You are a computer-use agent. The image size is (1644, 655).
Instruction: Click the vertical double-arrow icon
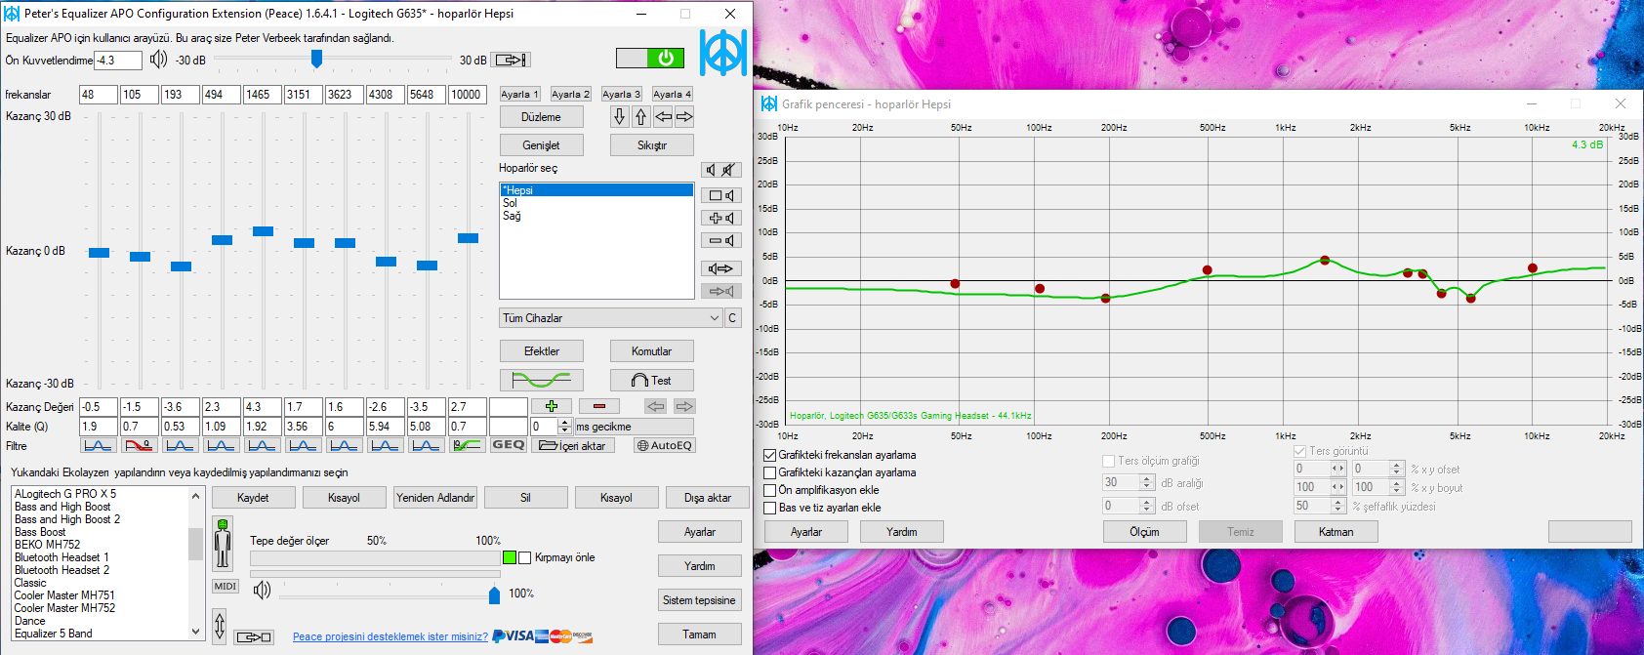[220, 625]
